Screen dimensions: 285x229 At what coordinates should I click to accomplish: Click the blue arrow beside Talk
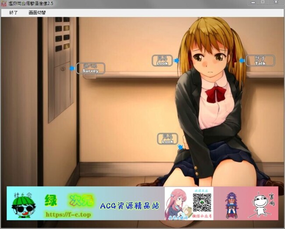pos(242,61)
